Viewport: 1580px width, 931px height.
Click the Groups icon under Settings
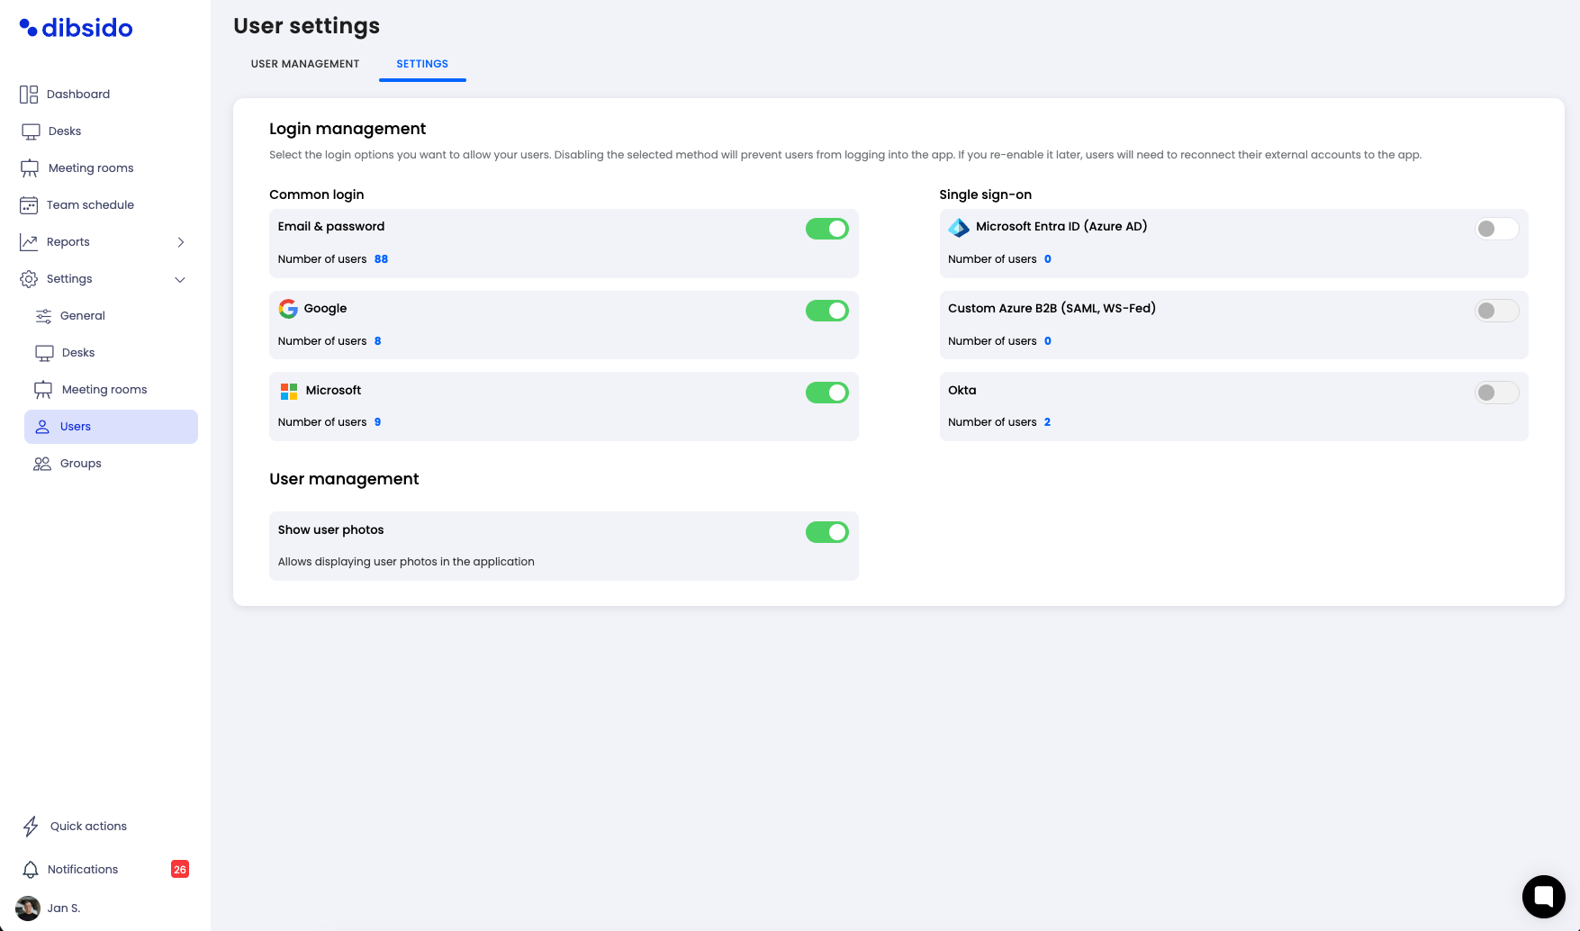(x=42, y=464)
